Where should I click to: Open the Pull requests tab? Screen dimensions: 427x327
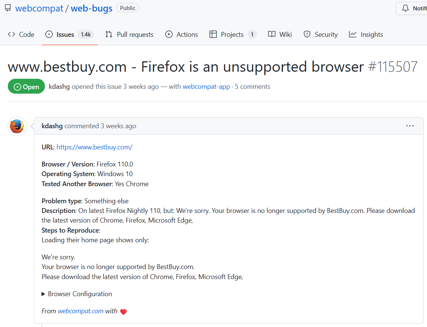pos(129,35)
